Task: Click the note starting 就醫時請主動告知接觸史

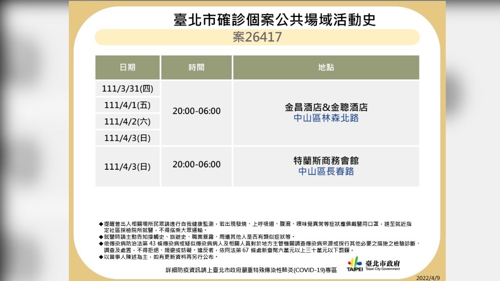Action: [x=197, y=237]
